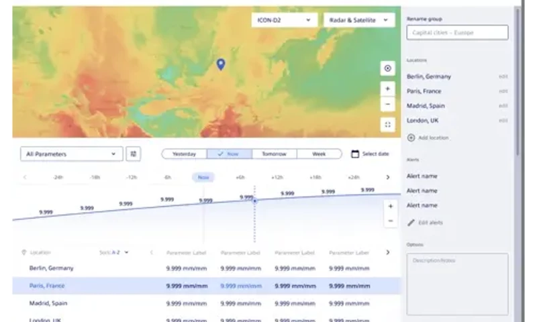Viewport: 537px width, 322px height.
Task: Zoom in the map with plus button
Action: [x=388, y=89]
